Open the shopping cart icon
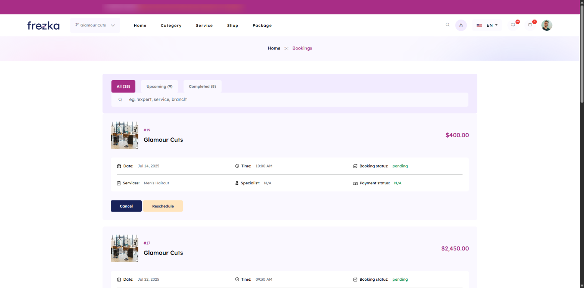The image size is (584, 288). click(530, 25)
